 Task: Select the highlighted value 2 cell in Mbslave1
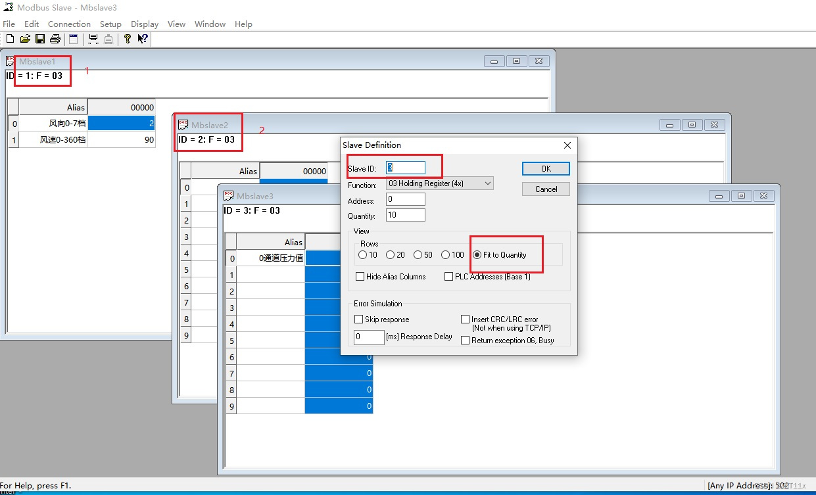click(x=122, y=123)
